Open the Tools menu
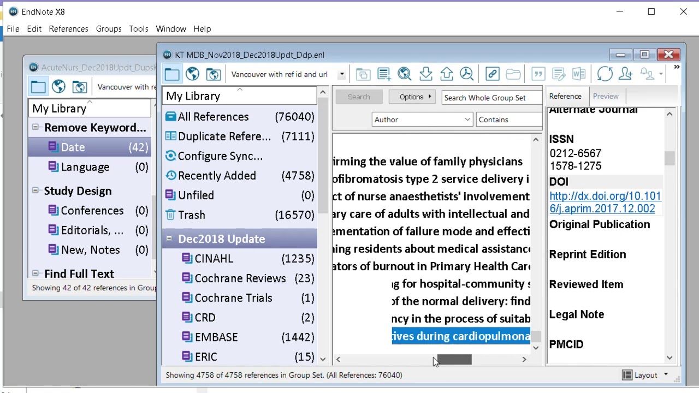This screenshot has height=393, width=699. (x=139, y=28)
